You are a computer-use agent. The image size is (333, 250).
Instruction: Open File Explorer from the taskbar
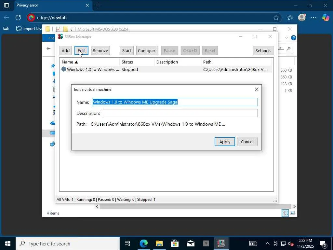(159, 243)
